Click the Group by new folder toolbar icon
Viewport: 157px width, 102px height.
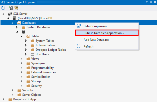16,8
